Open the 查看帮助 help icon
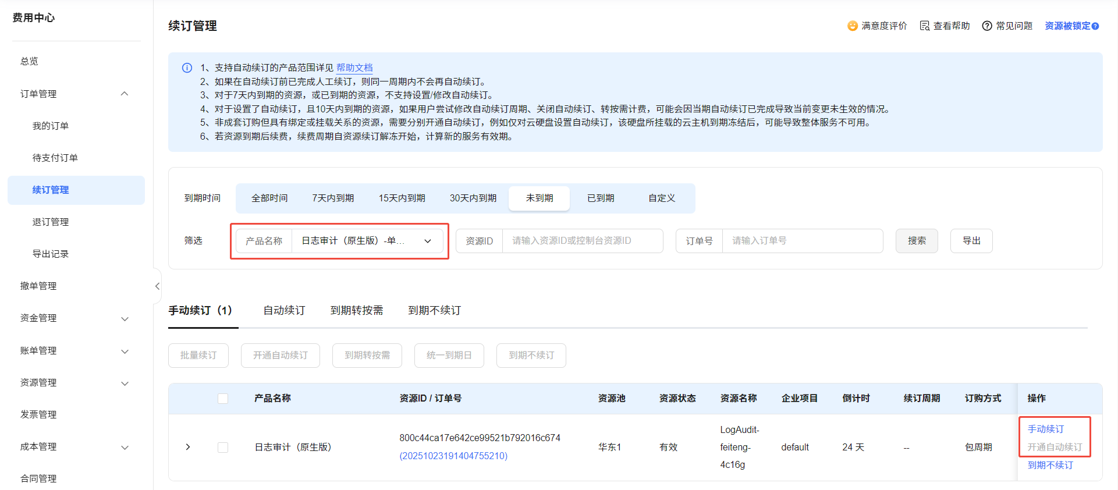Viewport: 1118px width, 490px height. coord(924,26)
